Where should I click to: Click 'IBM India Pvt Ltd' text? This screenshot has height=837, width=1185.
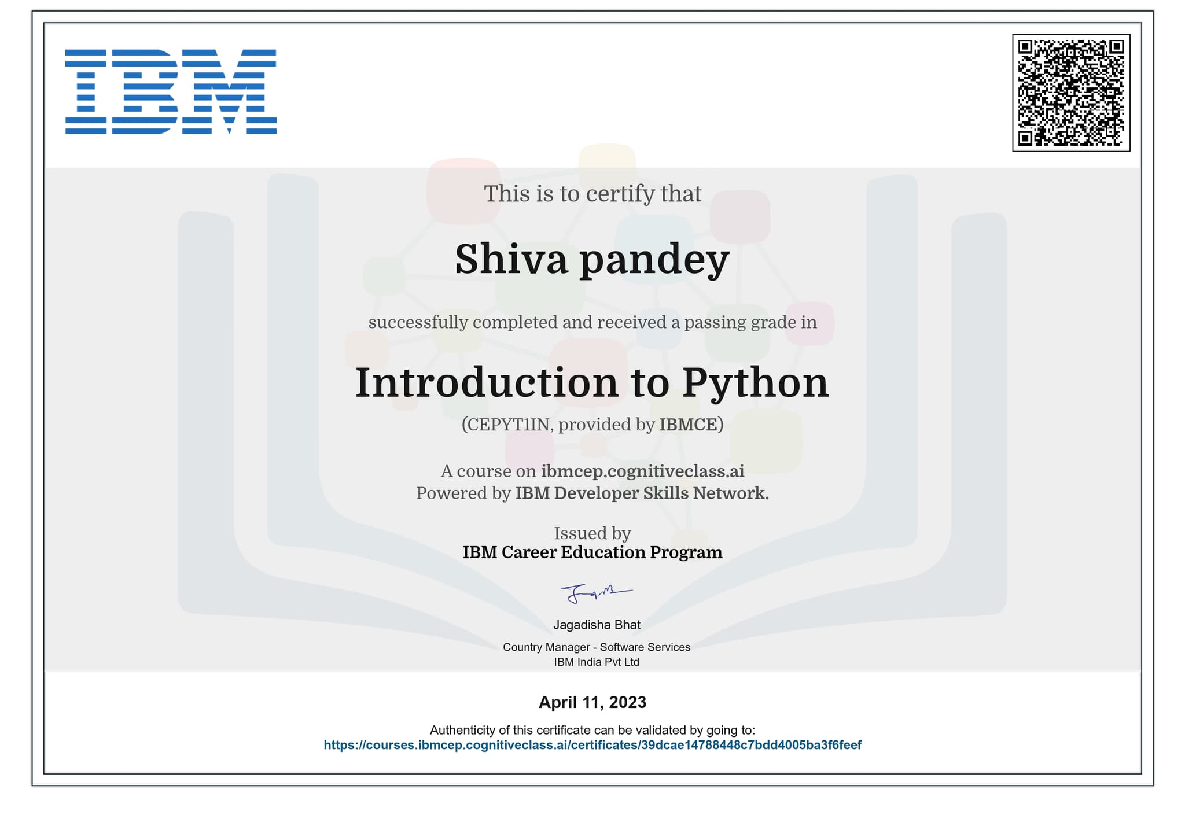(597, 662)
